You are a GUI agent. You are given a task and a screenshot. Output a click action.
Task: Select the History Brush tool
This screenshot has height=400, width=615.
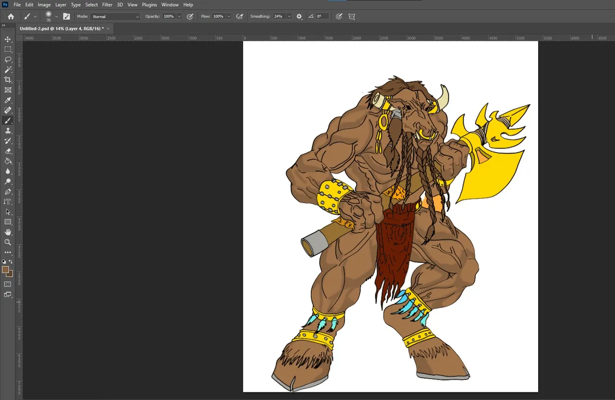point(8,141)
